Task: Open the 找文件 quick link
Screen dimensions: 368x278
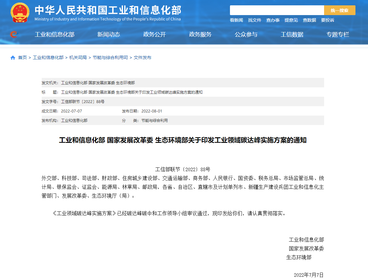Action: pyautogui.click(x=254, y=20)
